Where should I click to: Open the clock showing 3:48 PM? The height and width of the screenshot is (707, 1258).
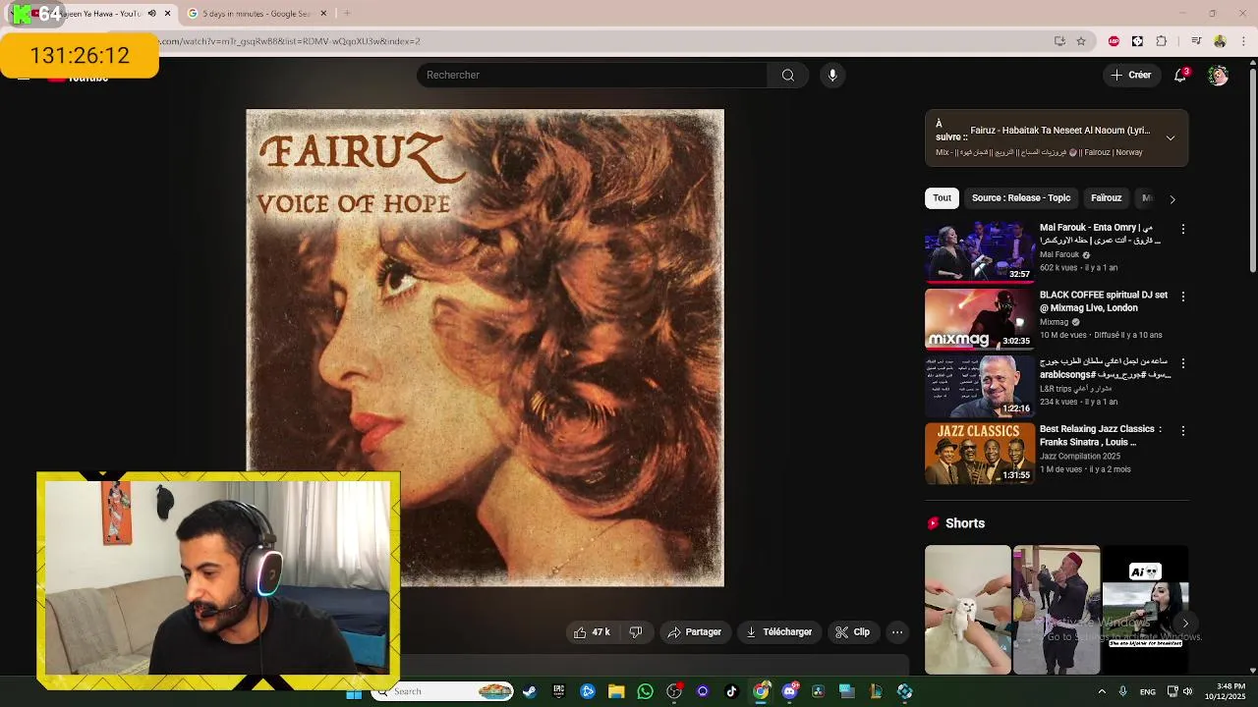click(x=1230, y=691)
